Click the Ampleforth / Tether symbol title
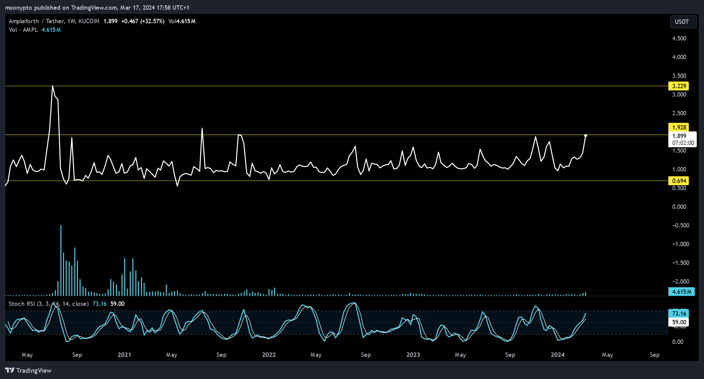The image size is (704, 379). [54, 21]
